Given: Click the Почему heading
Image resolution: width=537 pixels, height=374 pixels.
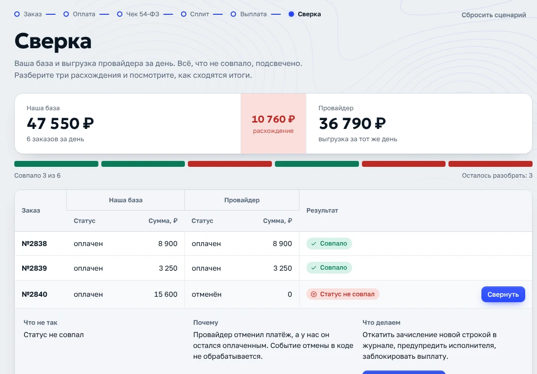Looking at the screenshot, I should point(206,323).
